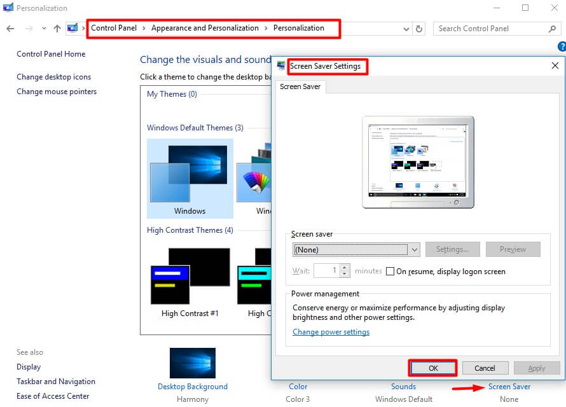Click the My Themes (0) heading
Viewport: 566px width, 407px height.
tap(172, 94)
